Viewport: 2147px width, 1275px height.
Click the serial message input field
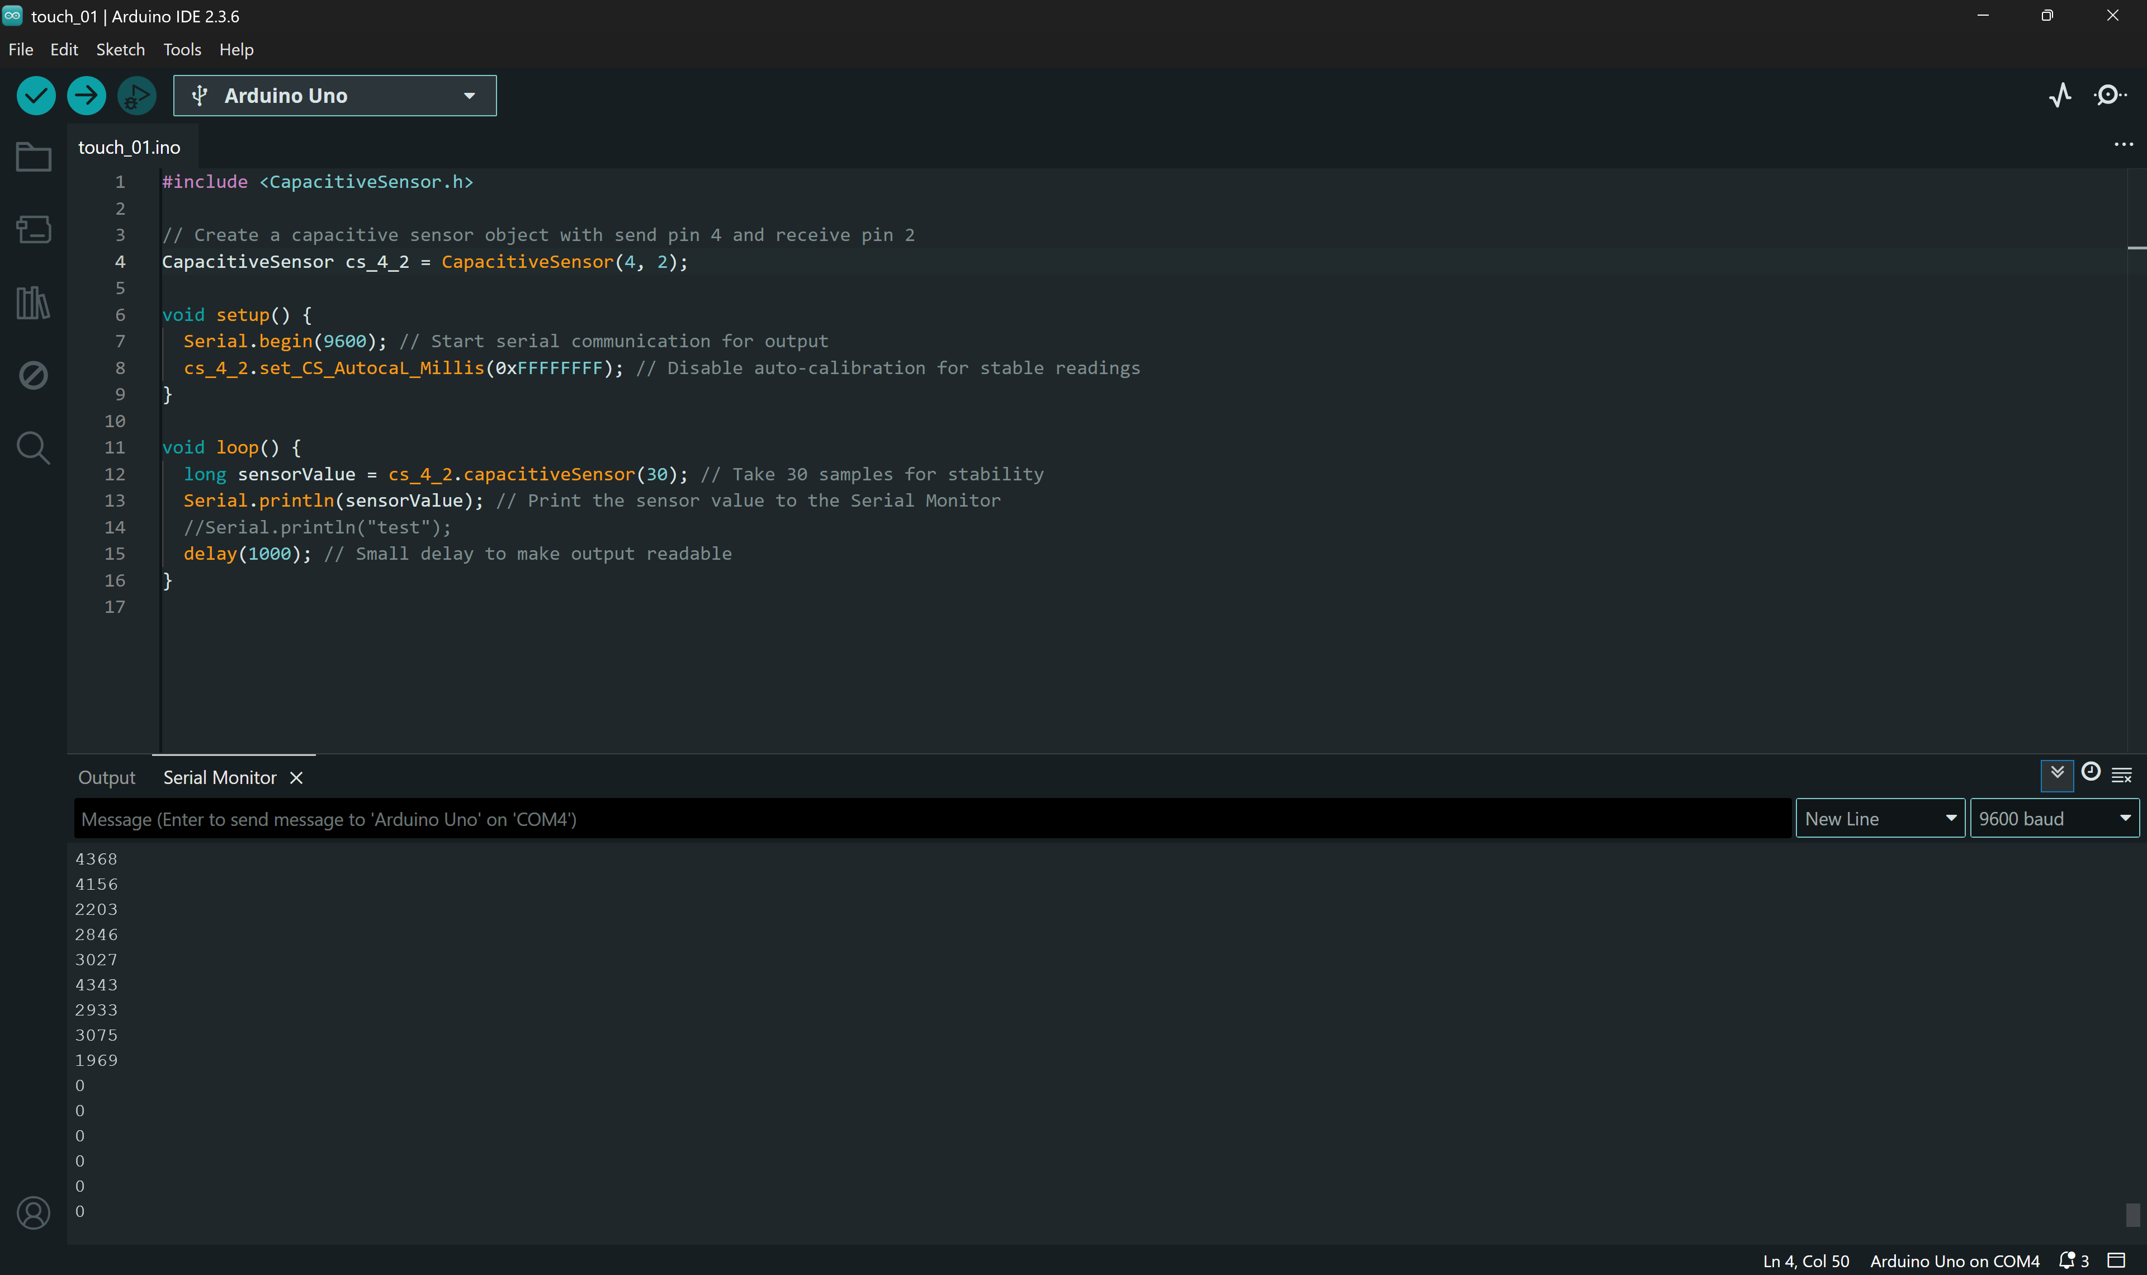pyautogui.click(x=933, y=819)
